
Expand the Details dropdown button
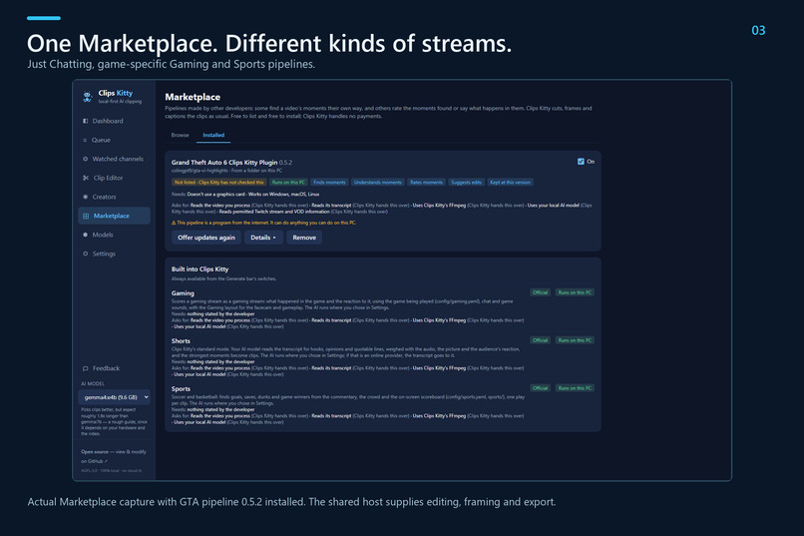pyautogui.click(x=263, y=238)
